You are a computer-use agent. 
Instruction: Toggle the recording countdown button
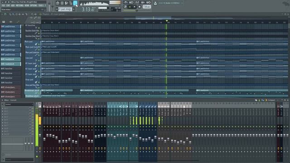(x=137, y=2)
